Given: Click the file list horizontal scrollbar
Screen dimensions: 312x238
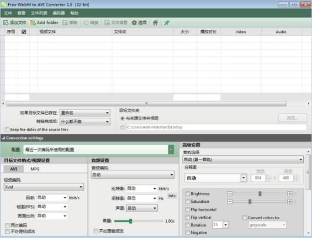Looking at the screenshot, I should click(x=147, y=104).
